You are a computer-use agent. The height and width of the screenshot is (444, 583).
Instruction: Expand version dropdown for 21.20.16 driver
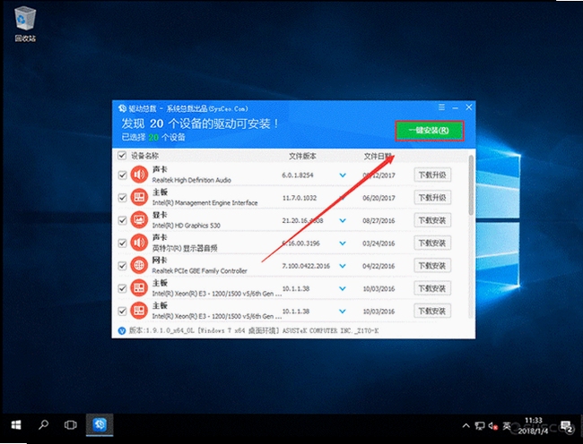coord(343,220)
